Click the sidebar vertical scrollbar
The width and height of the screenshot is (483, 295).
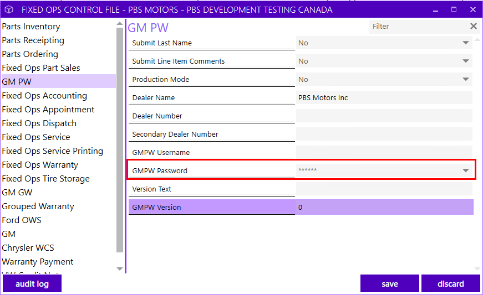click(120, 140)
